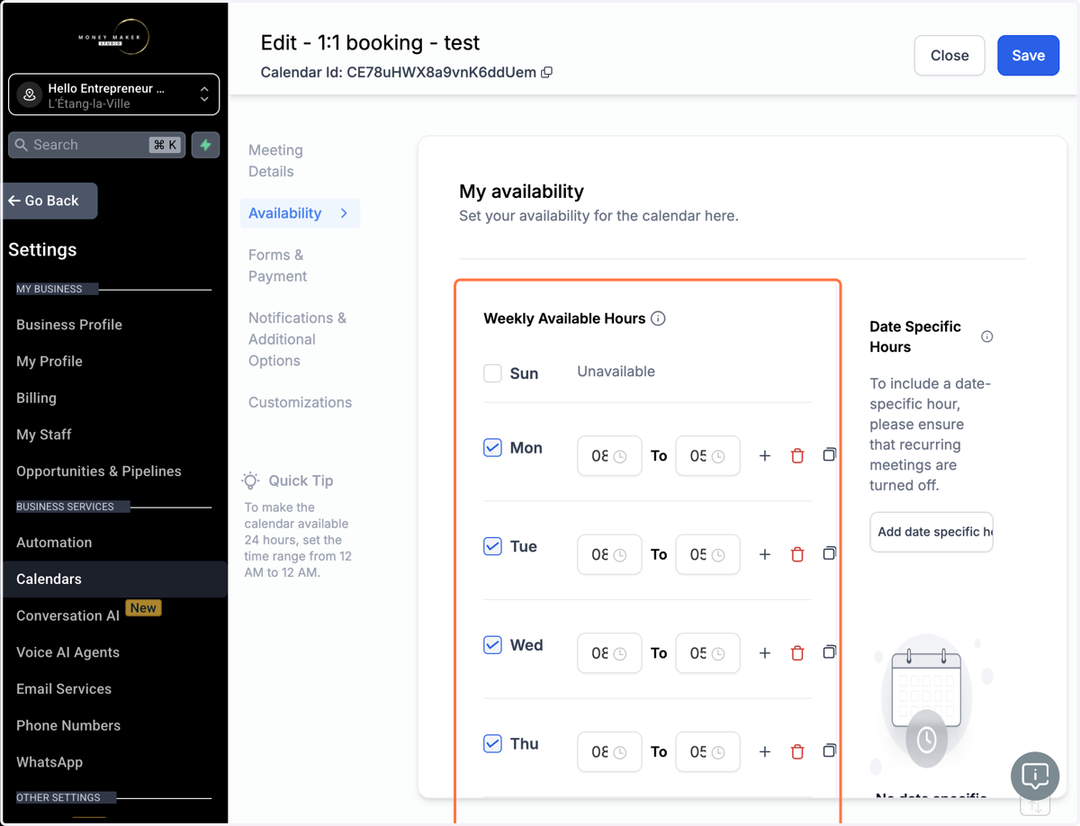Add a time slot for Thu
Image resolution: width=1080 pixels, height=826 pixels.
click(764, 752)
